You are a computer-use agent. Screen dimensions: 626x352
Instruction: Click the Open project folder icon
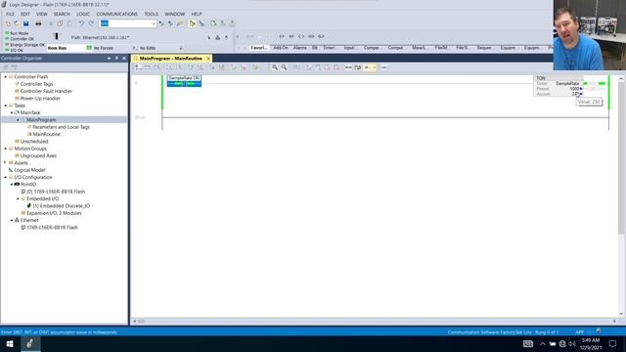coord(17,23)
